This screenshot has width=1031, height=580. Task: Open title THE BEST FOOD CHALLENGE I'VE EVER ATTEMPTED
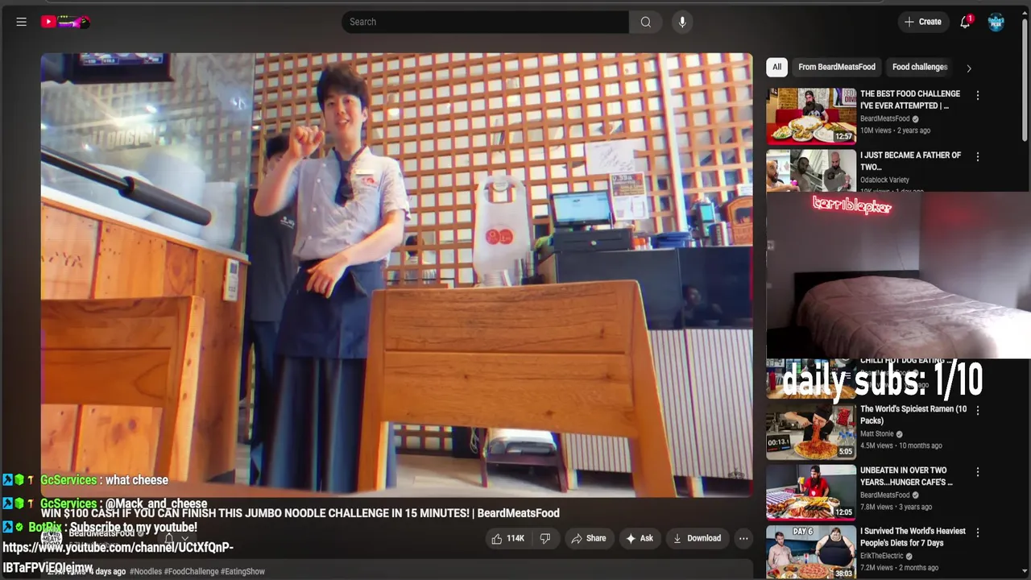[910, 99]
